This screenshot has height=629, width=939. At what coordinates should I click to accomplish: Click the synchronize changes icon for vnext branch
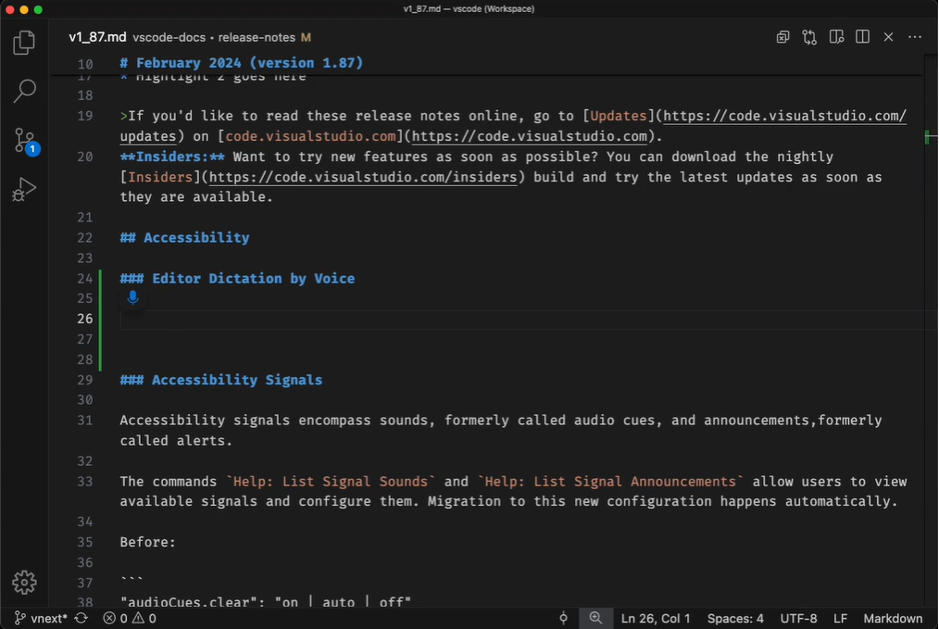(82, 618)
